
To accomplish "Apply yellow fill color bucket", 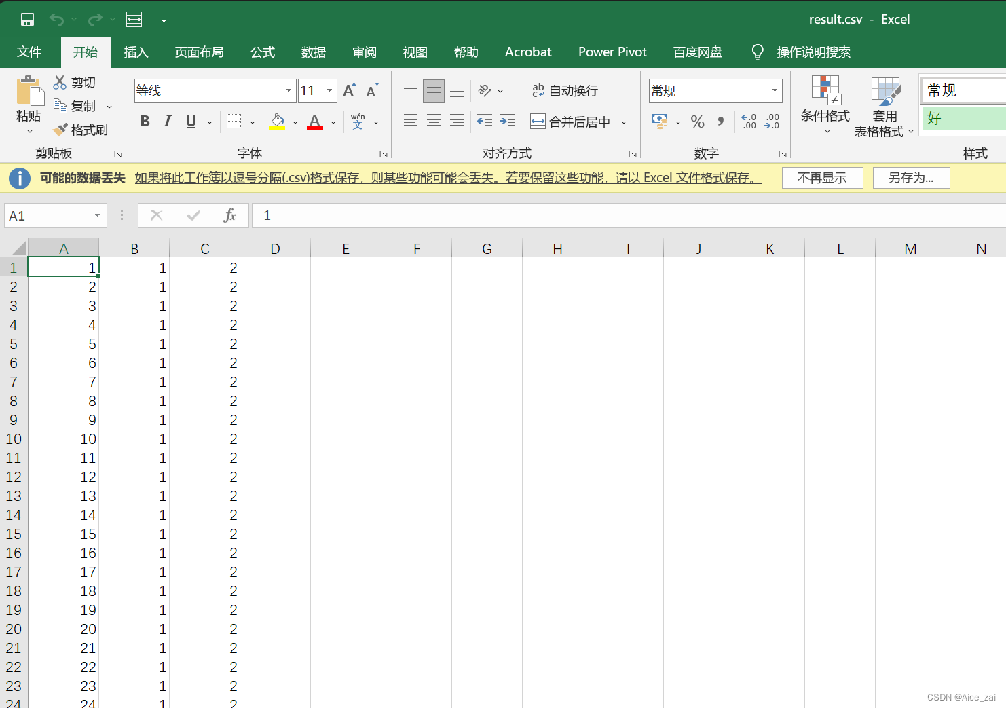I will click(277, 122).
